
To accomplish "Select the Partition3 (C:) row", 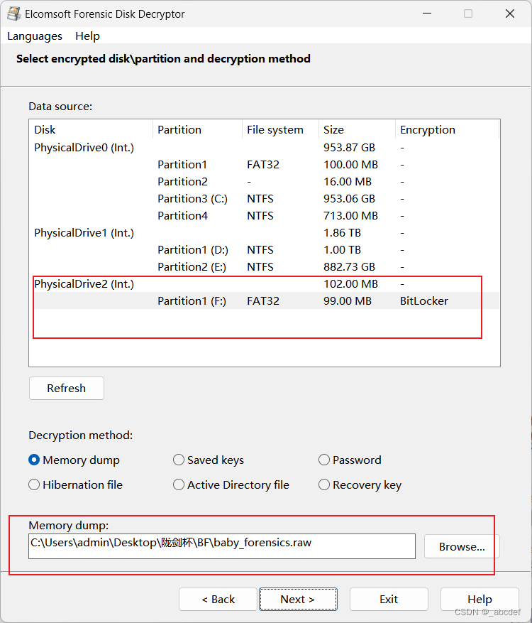I will click(x=264, y=199).
